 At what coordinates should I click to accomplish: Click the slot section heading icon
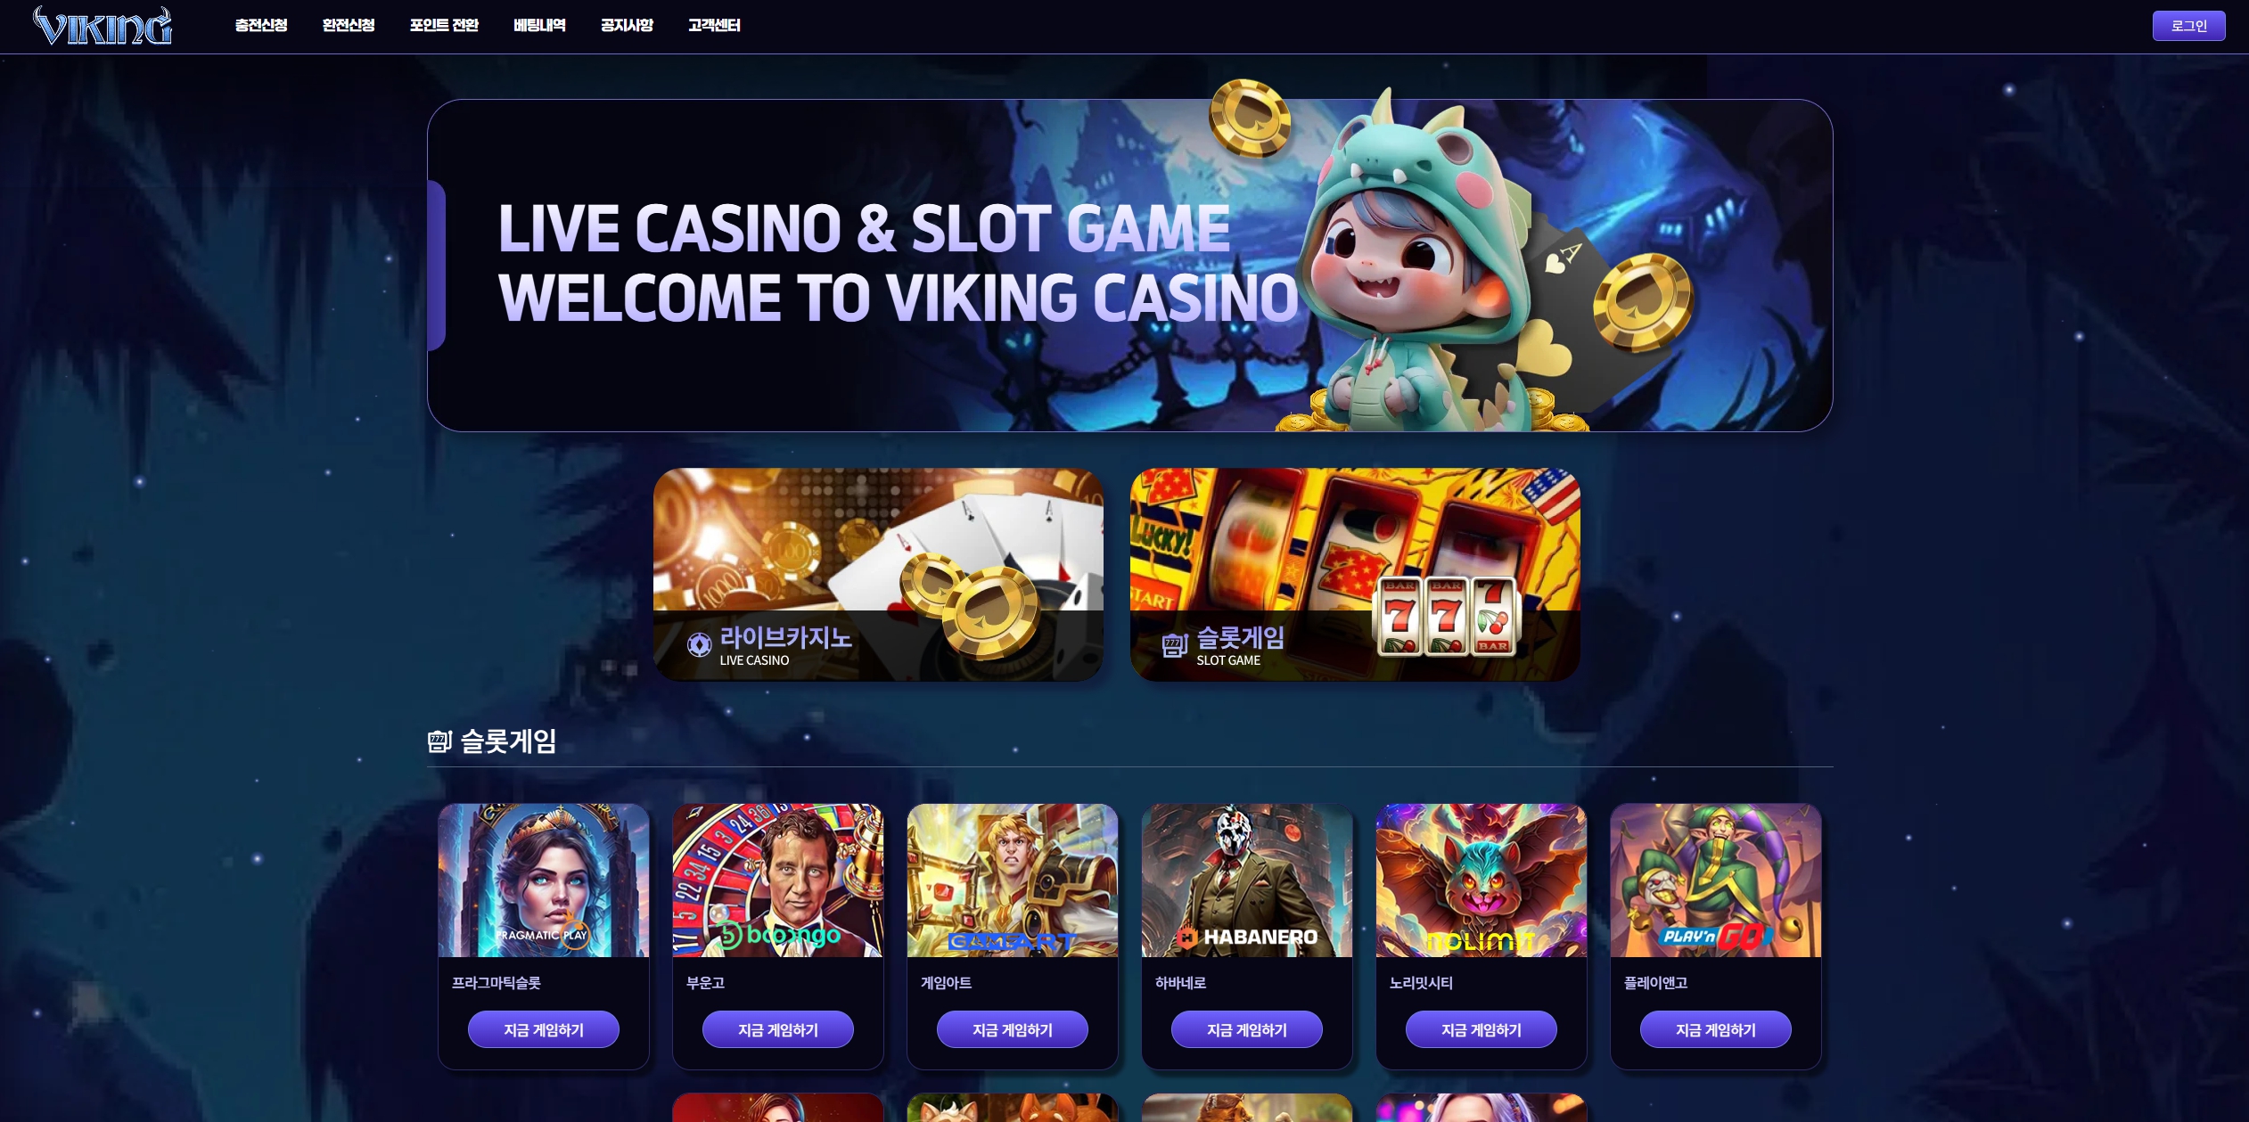(439, 741)
